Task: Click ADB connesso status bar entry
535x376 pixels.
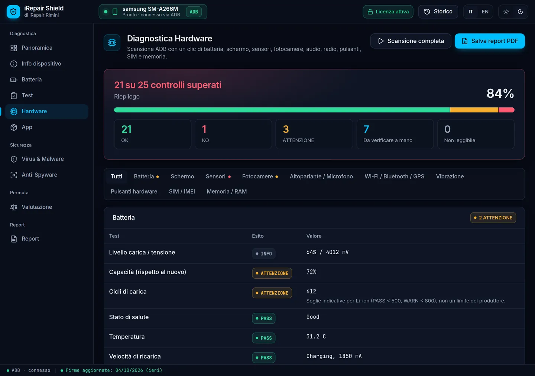Action: click(29, 370)
